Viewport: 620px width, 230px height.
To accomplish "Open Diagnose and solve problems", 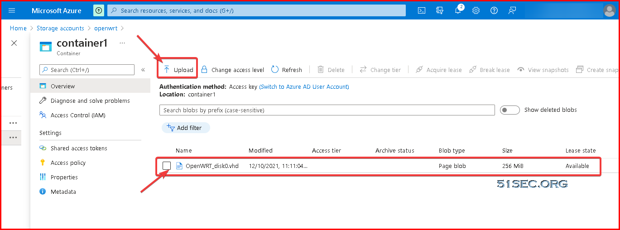I will pyautogui.click(x=90, y=101).
